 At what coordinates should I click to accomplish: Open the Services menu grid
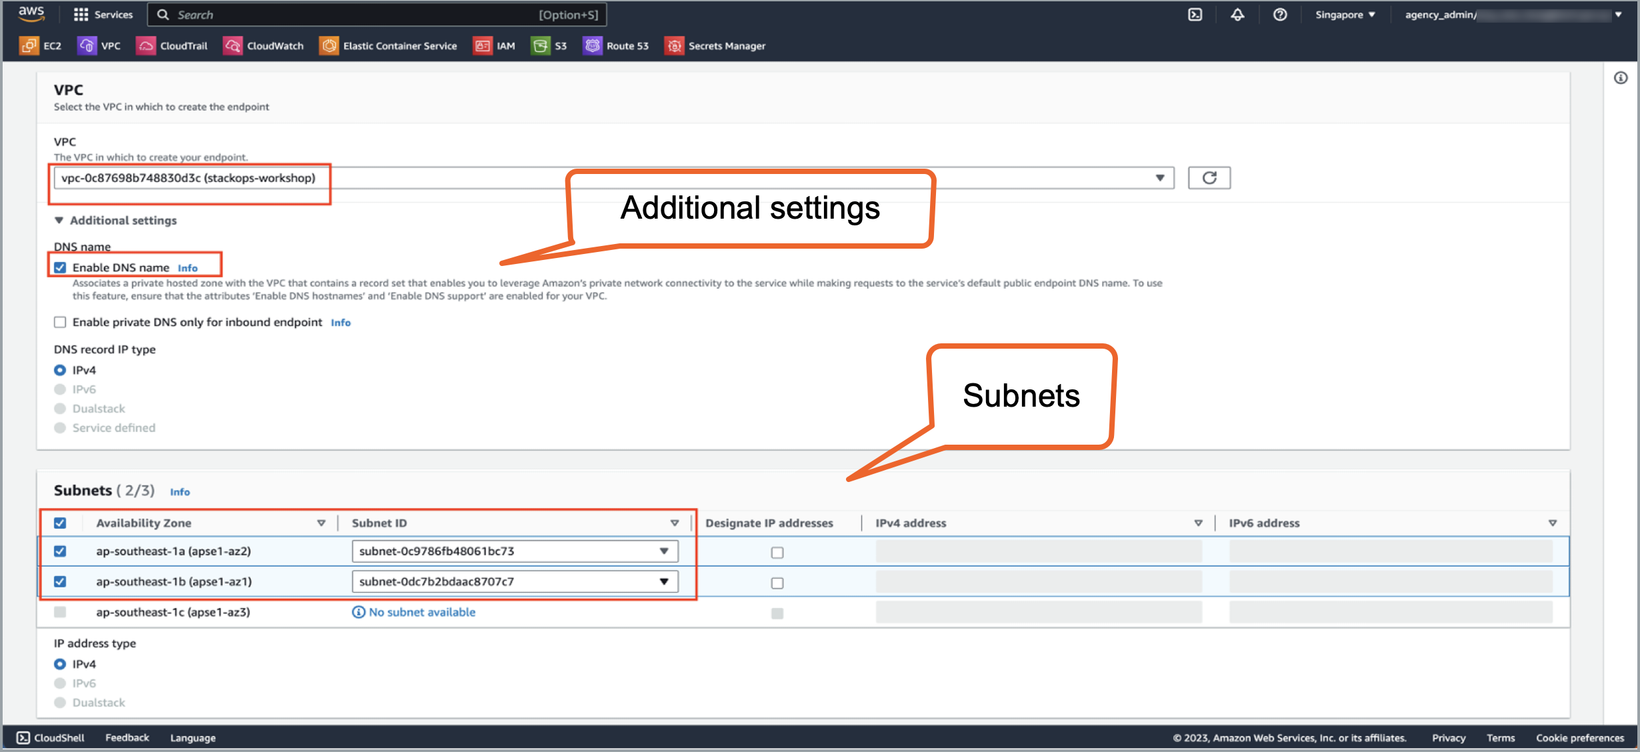[x=103, y=14]
